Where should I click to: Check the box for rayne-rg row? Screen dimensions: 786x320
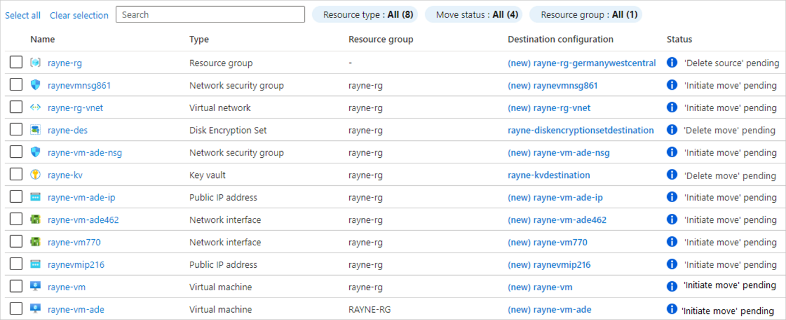(x=16, y=63)
